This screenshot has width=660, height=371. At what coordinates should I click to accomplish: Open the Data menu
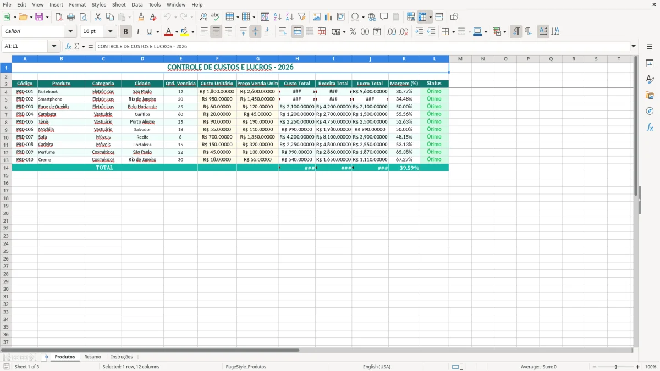tap(137, 4)
